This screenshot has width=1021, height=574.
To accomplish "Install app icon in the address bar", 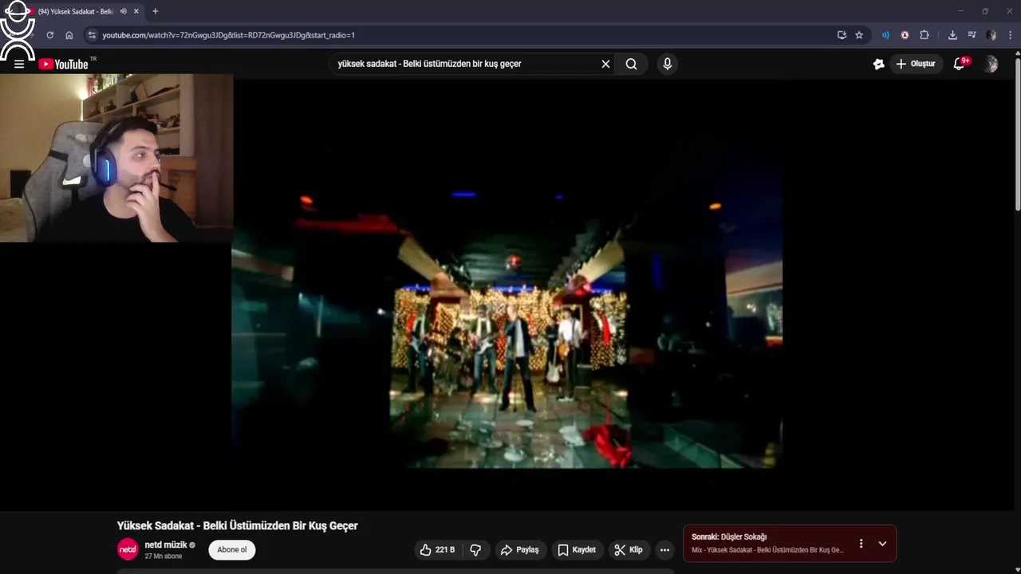I will (x=842, y=35).
